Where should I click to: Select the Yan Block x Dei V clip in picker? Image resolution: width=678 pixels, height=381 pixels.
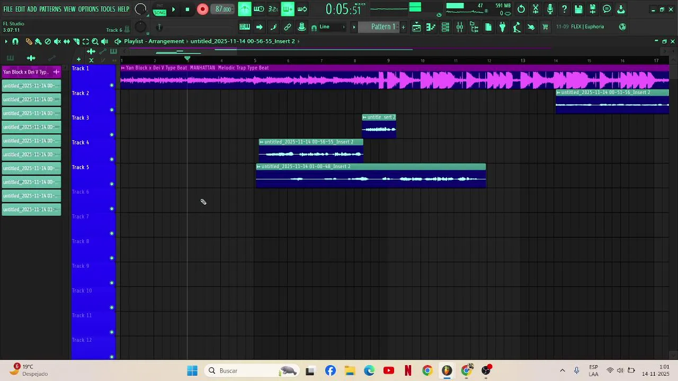[x=31, y=72]
